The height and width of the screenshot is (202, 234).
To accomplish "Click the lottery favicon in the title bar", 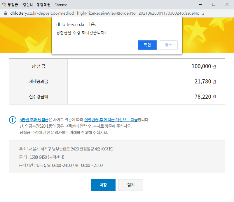I will [x=4, y=5].
